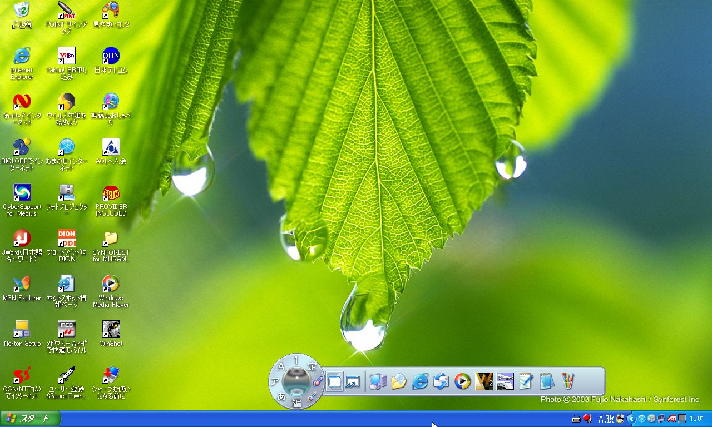Toggle IME conversion mode '般' in language bar
The image size is (712, 427).
point(610,419)
